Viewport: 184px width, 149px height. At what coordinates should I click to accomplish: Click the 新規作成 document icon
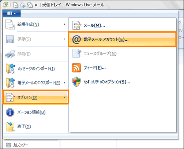[x=10, y=24]
